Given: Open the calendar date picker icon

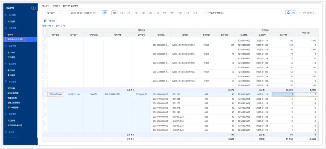Looking at the screenshot, I should (x=105, y=13).
